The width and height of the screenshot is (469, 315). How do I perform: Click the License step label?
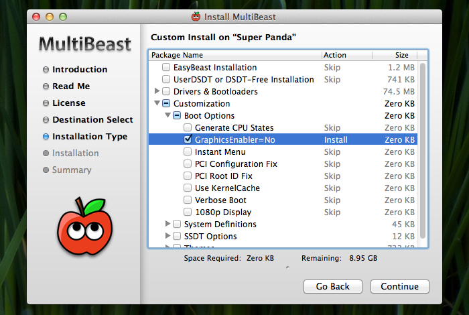pyautogui.click(x=69, y=103)
